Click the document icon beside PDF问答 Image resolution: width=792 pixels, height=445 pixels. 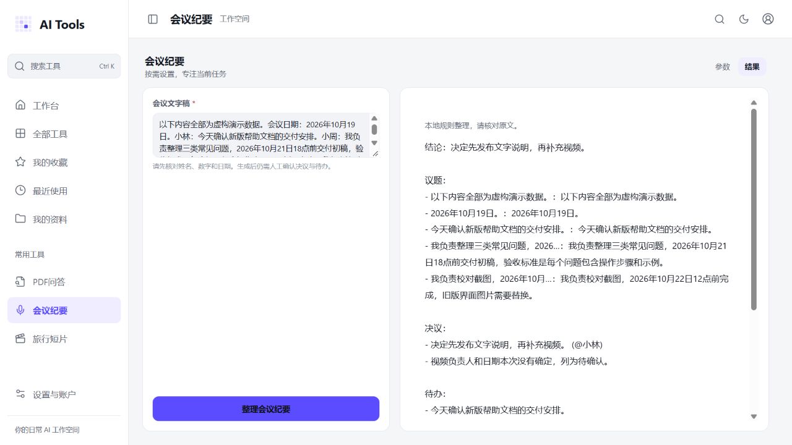point(20,282)
